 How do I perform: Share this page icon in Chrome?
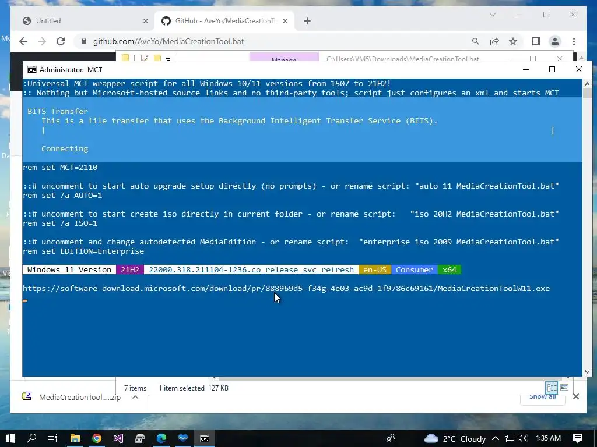pyautogui.click(x=494, y=41)
